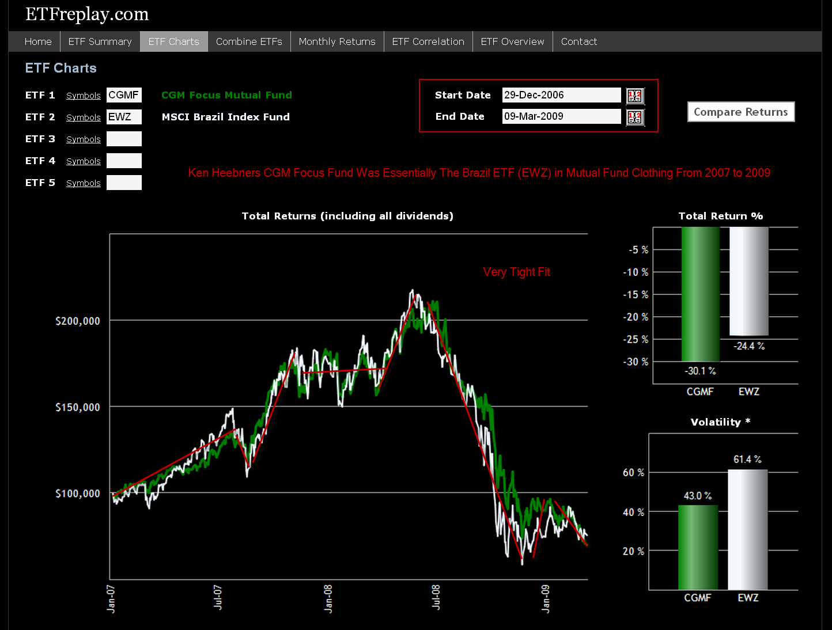The width and height of the screenshot is (832, 630).
Task: Open the Symbols link for ETF 5
Action: [84, 183]
